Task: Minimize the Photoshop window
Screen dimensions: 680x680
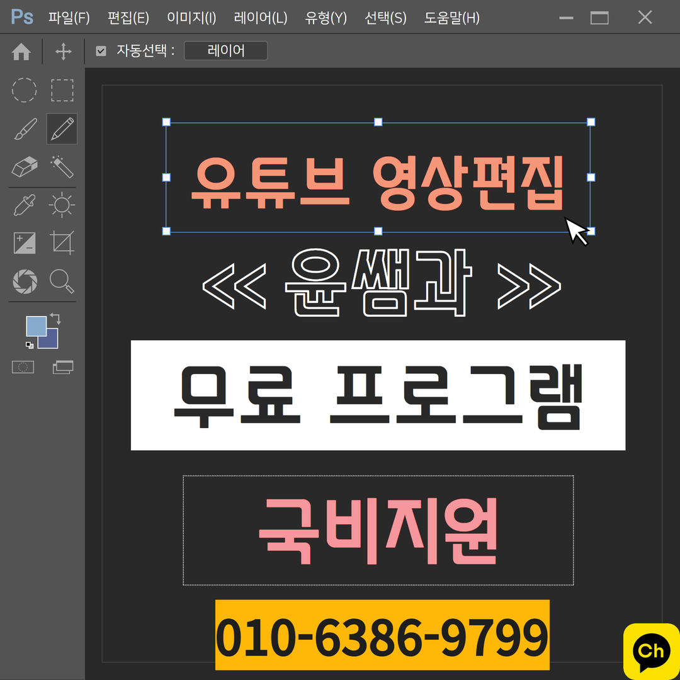Action: point(566,18)
